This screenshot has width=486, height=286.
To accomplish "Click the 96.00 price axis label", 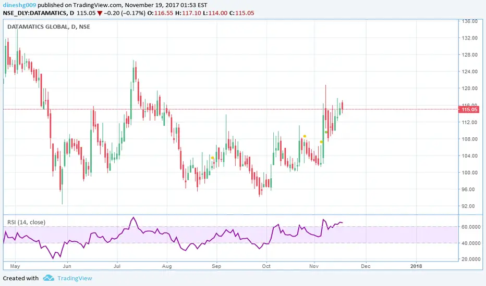I will pyautogui.click(x=468, y=189).
